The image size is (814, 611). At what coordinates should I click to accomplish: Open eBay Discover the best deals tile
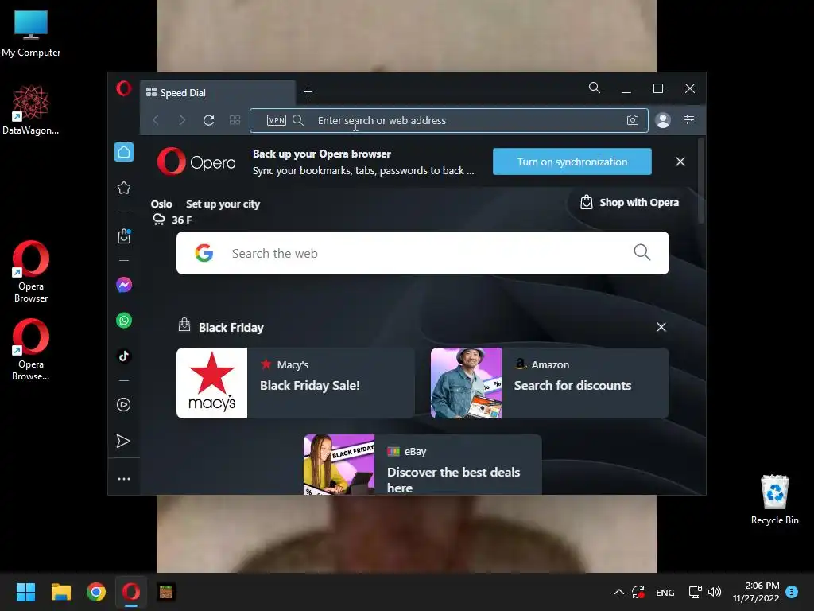pos(423,465)
